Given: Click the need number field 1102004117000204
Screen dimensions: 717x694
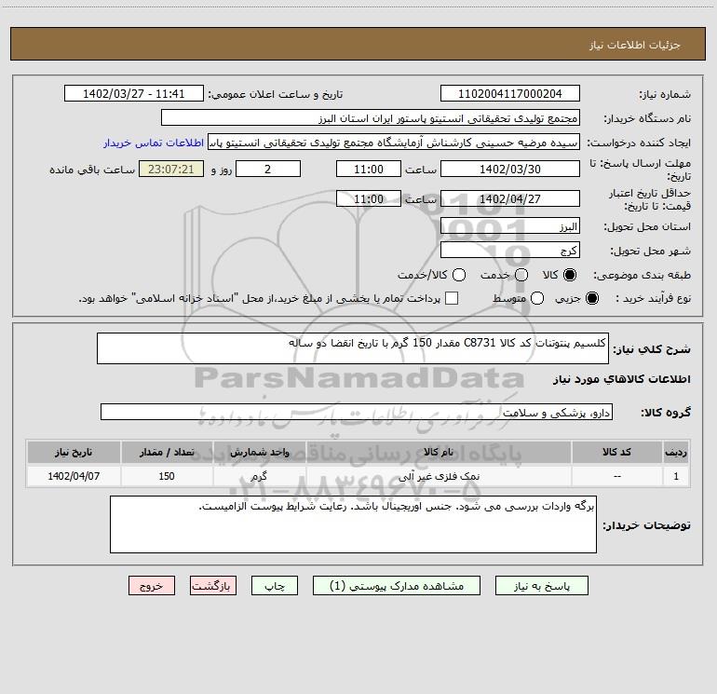Looking at the screenshot, I should coord(510,94).
